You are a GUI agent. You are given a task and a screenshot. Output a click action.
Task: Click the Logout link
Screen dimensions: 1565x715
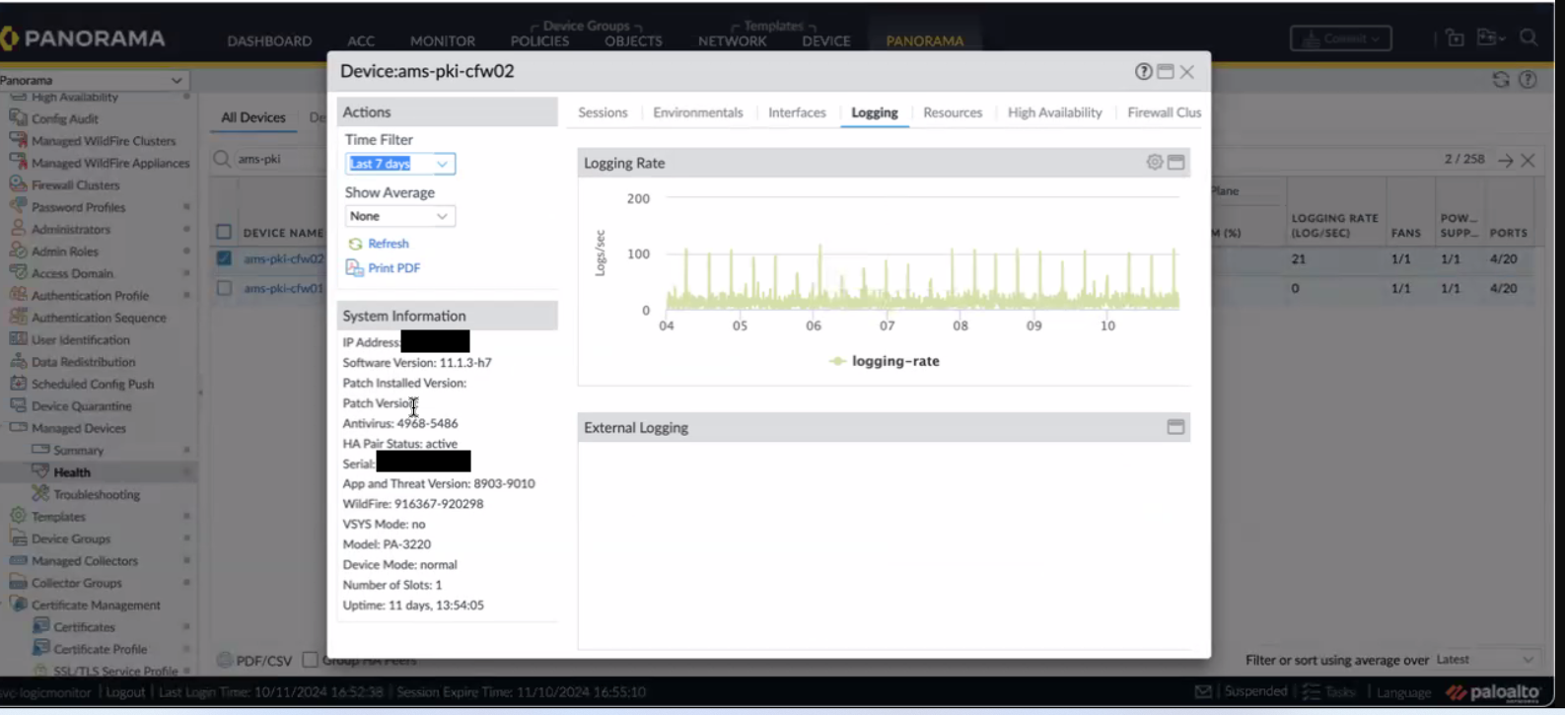(125, 692)
